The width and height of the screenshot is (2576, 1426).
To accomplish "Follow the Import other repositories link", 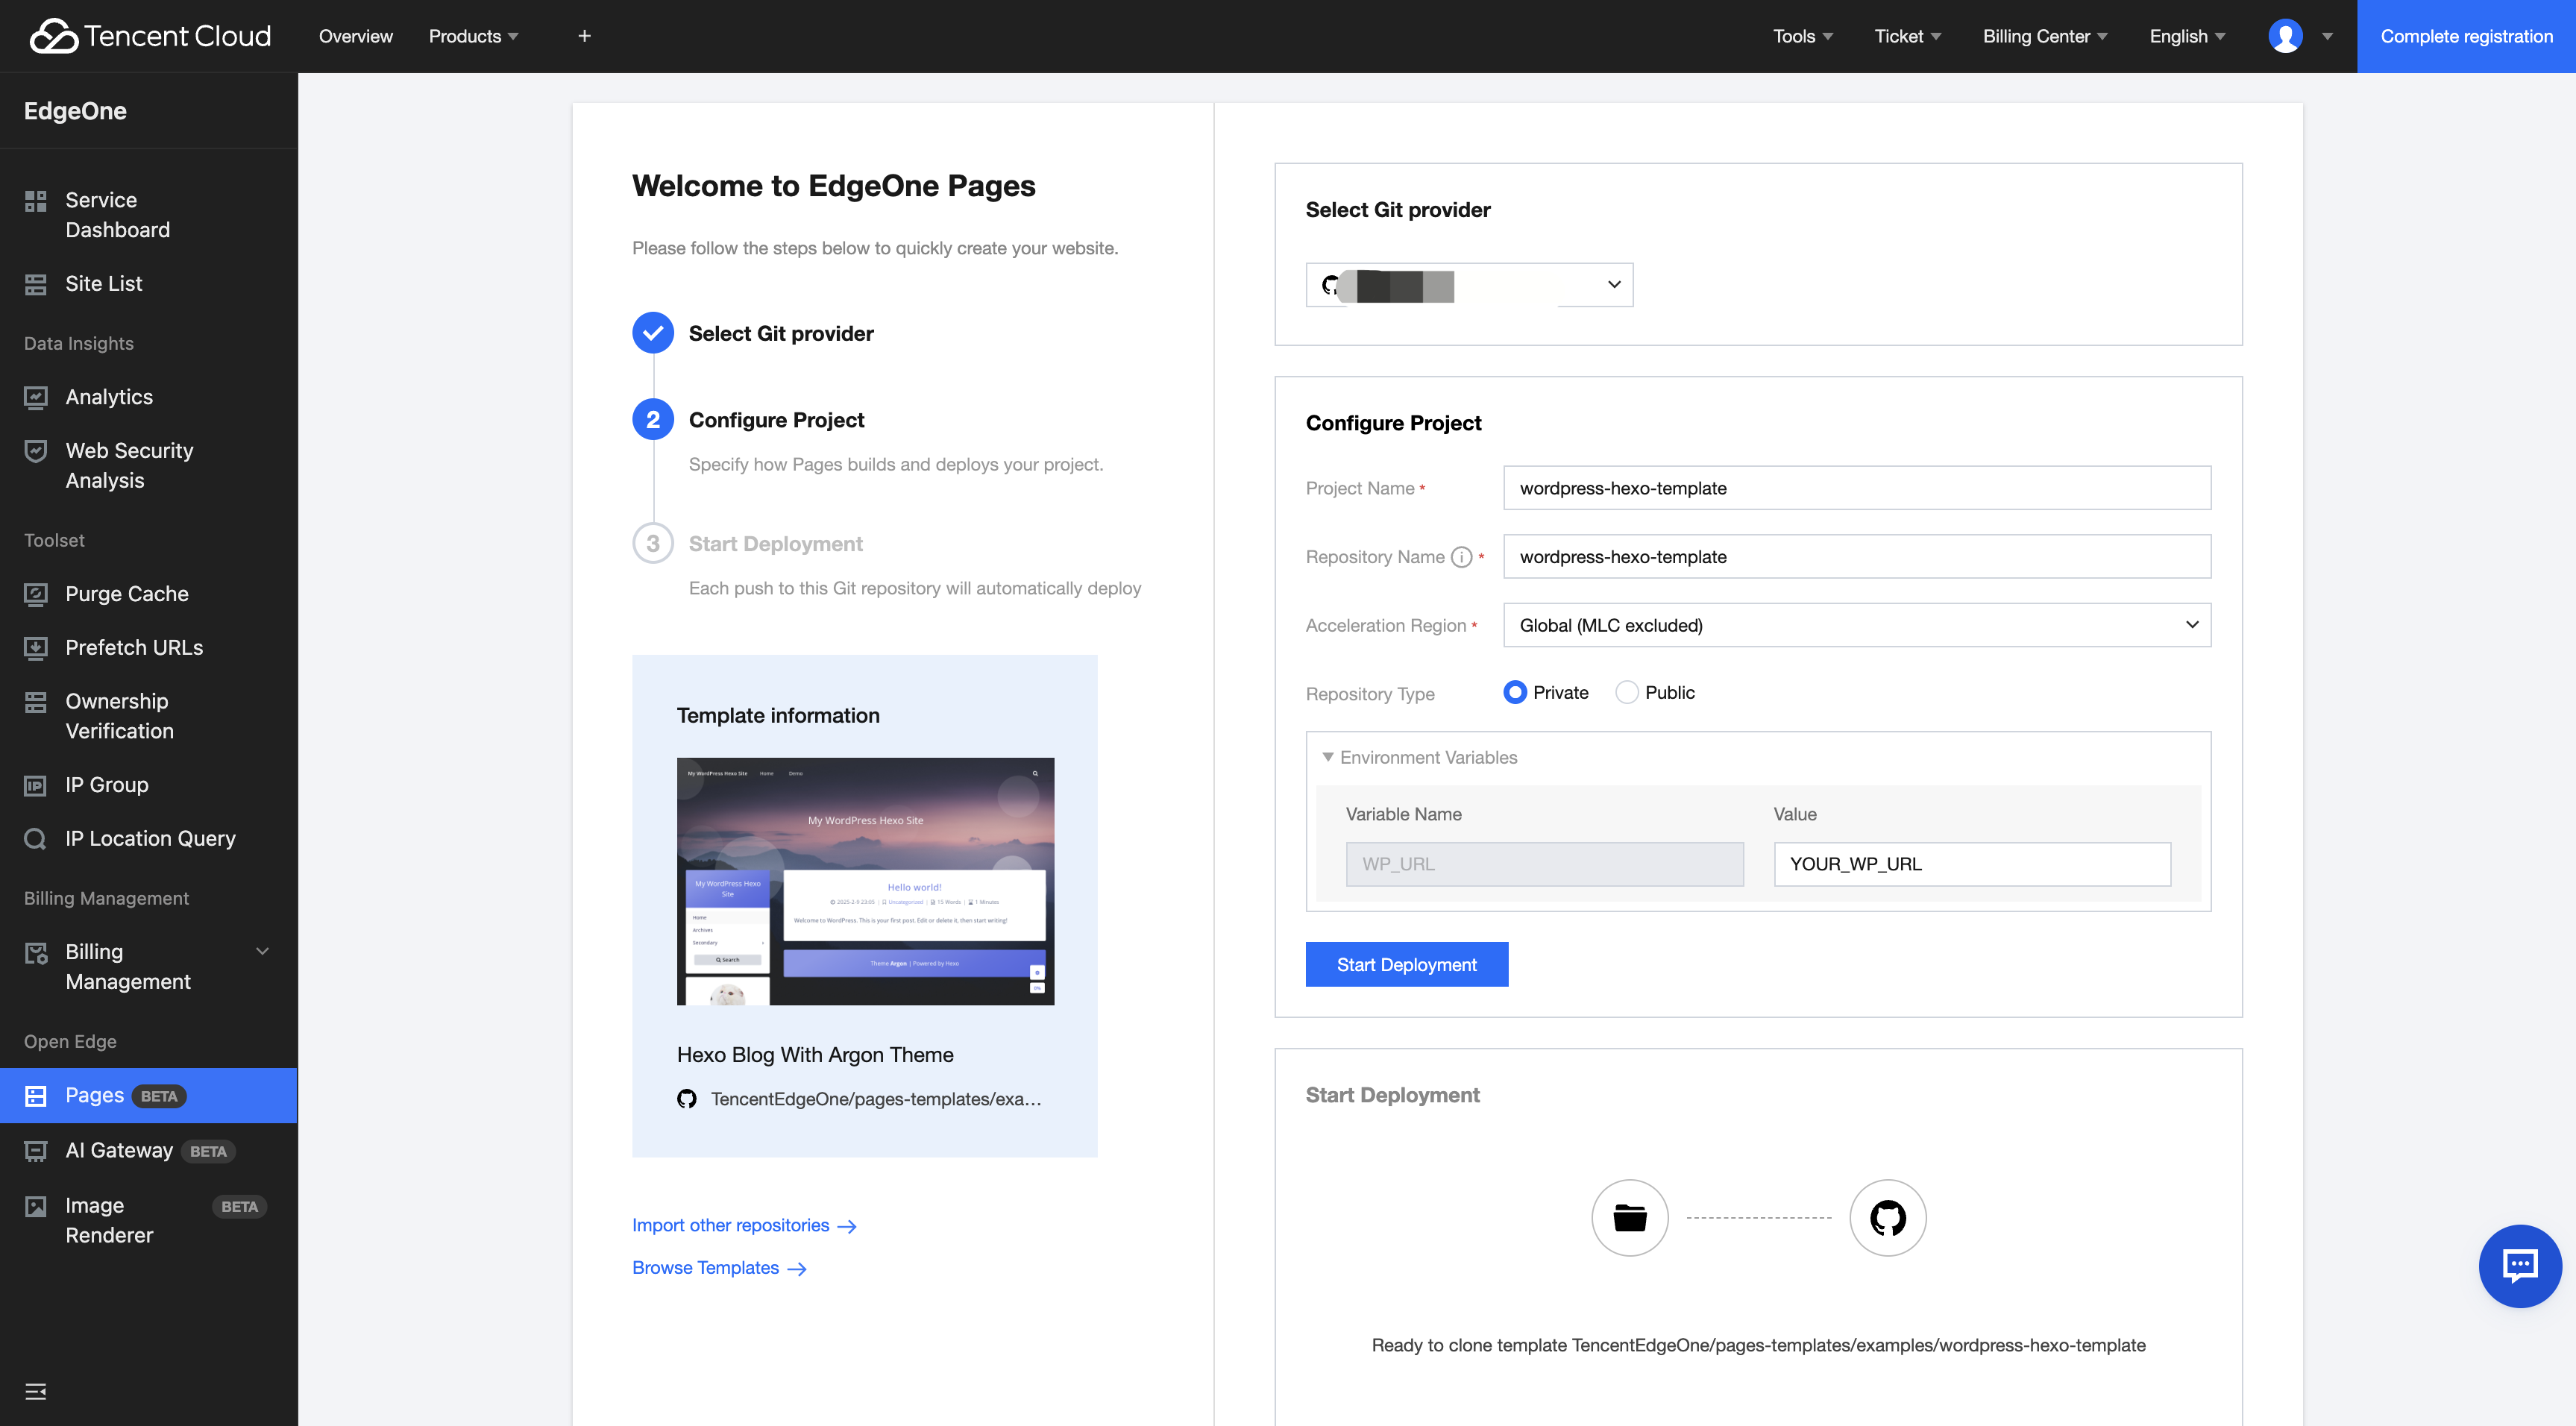I will pyautogui.click(x=744, y=1226).
